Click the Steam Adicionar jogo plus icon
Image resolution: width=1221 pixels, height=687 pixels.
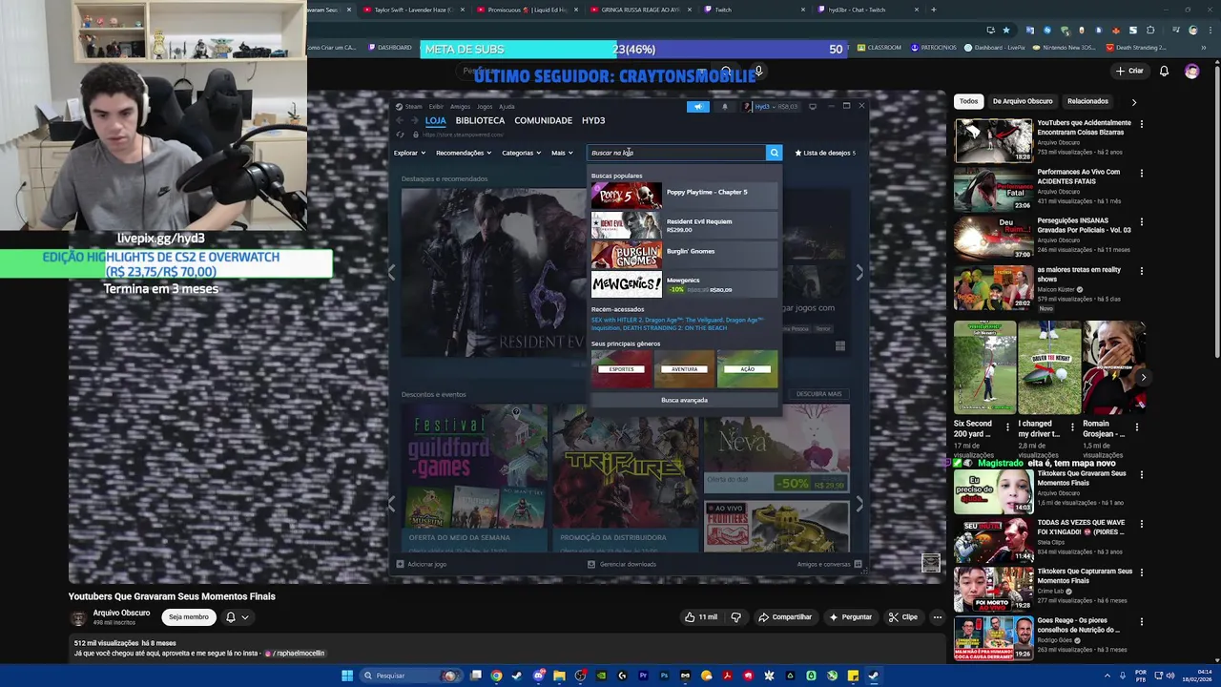(x=400, y=564)
